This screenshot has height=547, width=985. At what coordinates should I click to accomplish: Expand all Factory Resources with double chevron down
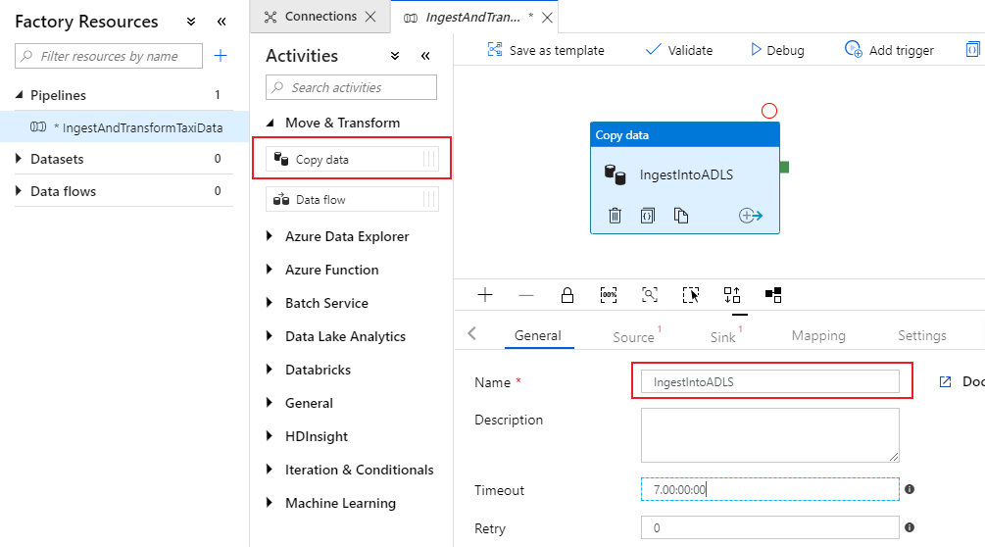191,22
